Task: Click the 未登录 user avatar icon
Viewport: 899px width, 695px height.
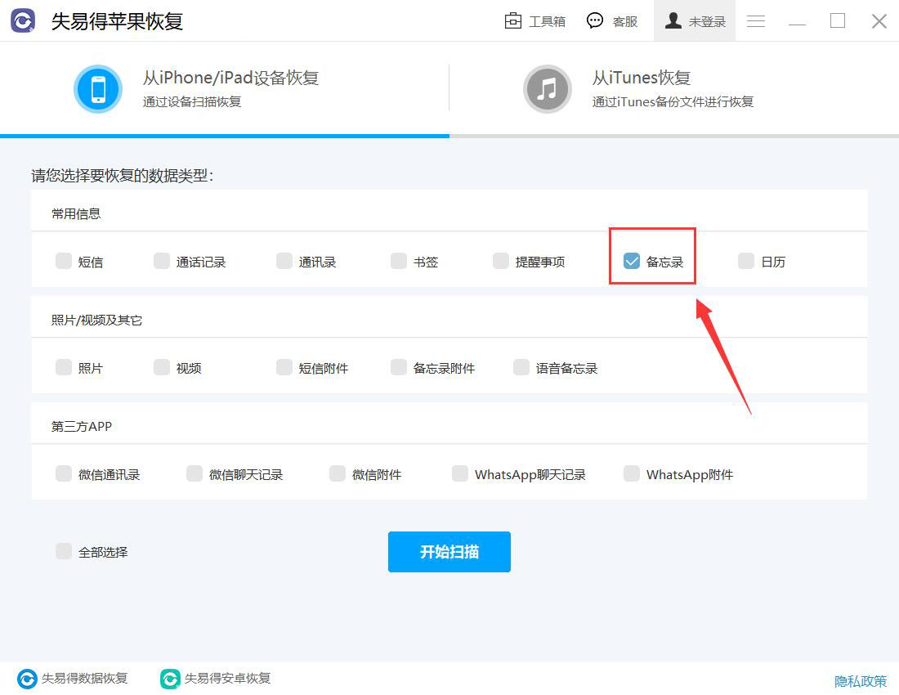Action: pos(673,20)
